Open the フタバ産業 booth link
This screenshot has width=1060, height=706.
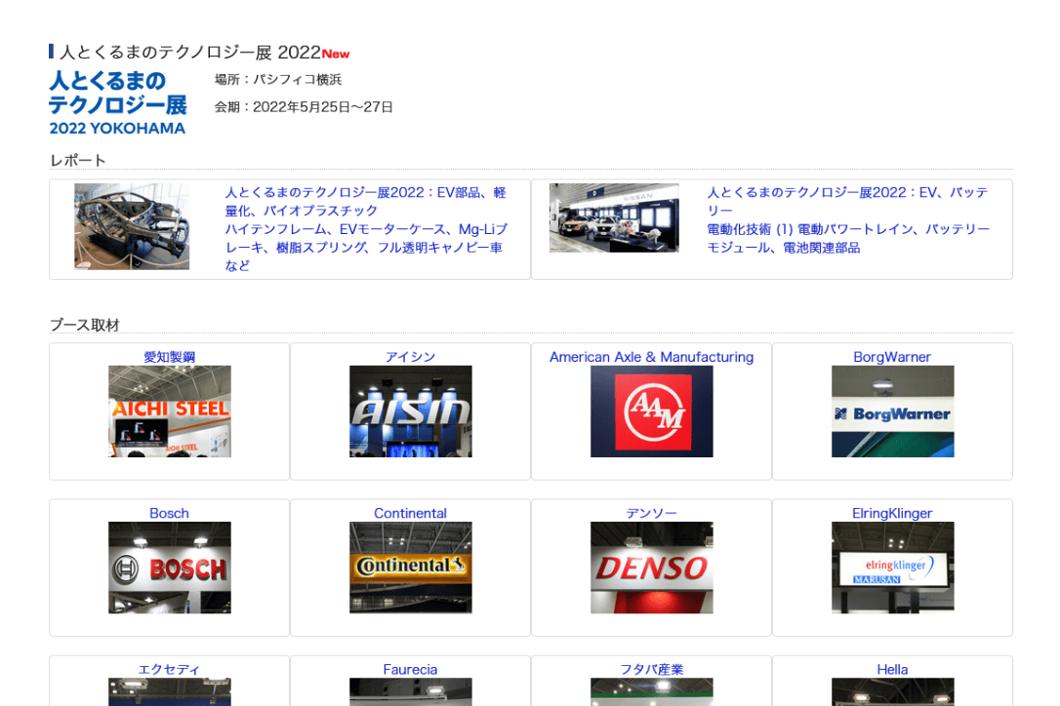coord(652,670)
